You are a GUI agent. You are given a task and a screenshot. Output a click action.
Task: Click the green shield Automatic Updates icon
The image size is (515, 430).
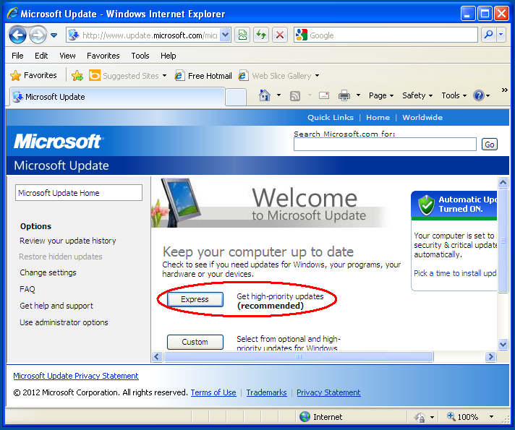(x=426, y=205)
